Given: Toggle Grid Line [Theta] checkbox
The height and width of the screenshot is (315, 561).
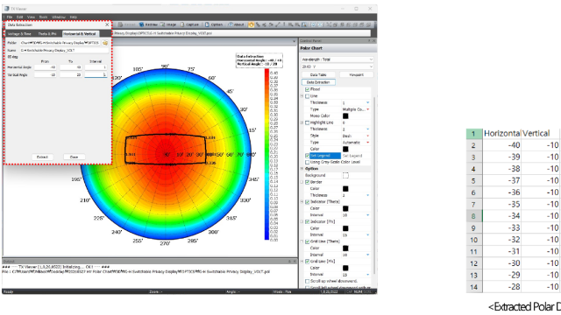Looking at the screenshot, I should point(308,241).
